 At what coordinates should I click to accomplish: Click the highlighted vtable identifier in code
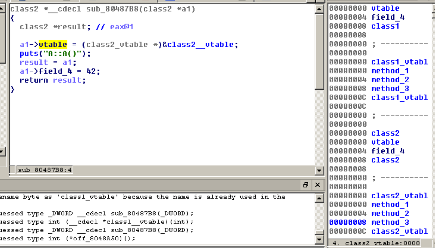click(53, 44)
